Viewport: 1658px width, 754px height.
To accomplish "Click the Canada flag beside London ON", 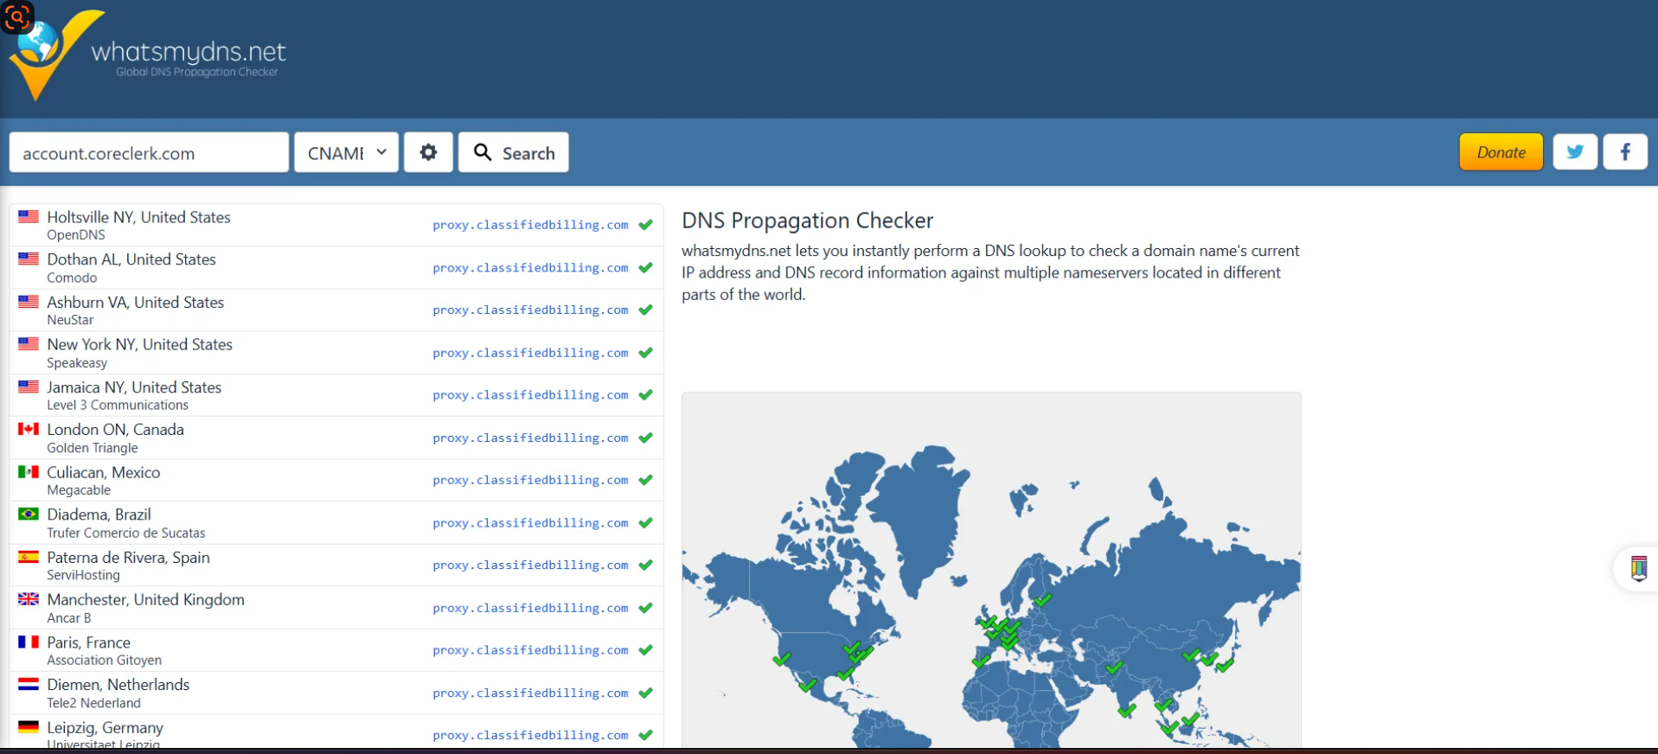I will (29, 429).
